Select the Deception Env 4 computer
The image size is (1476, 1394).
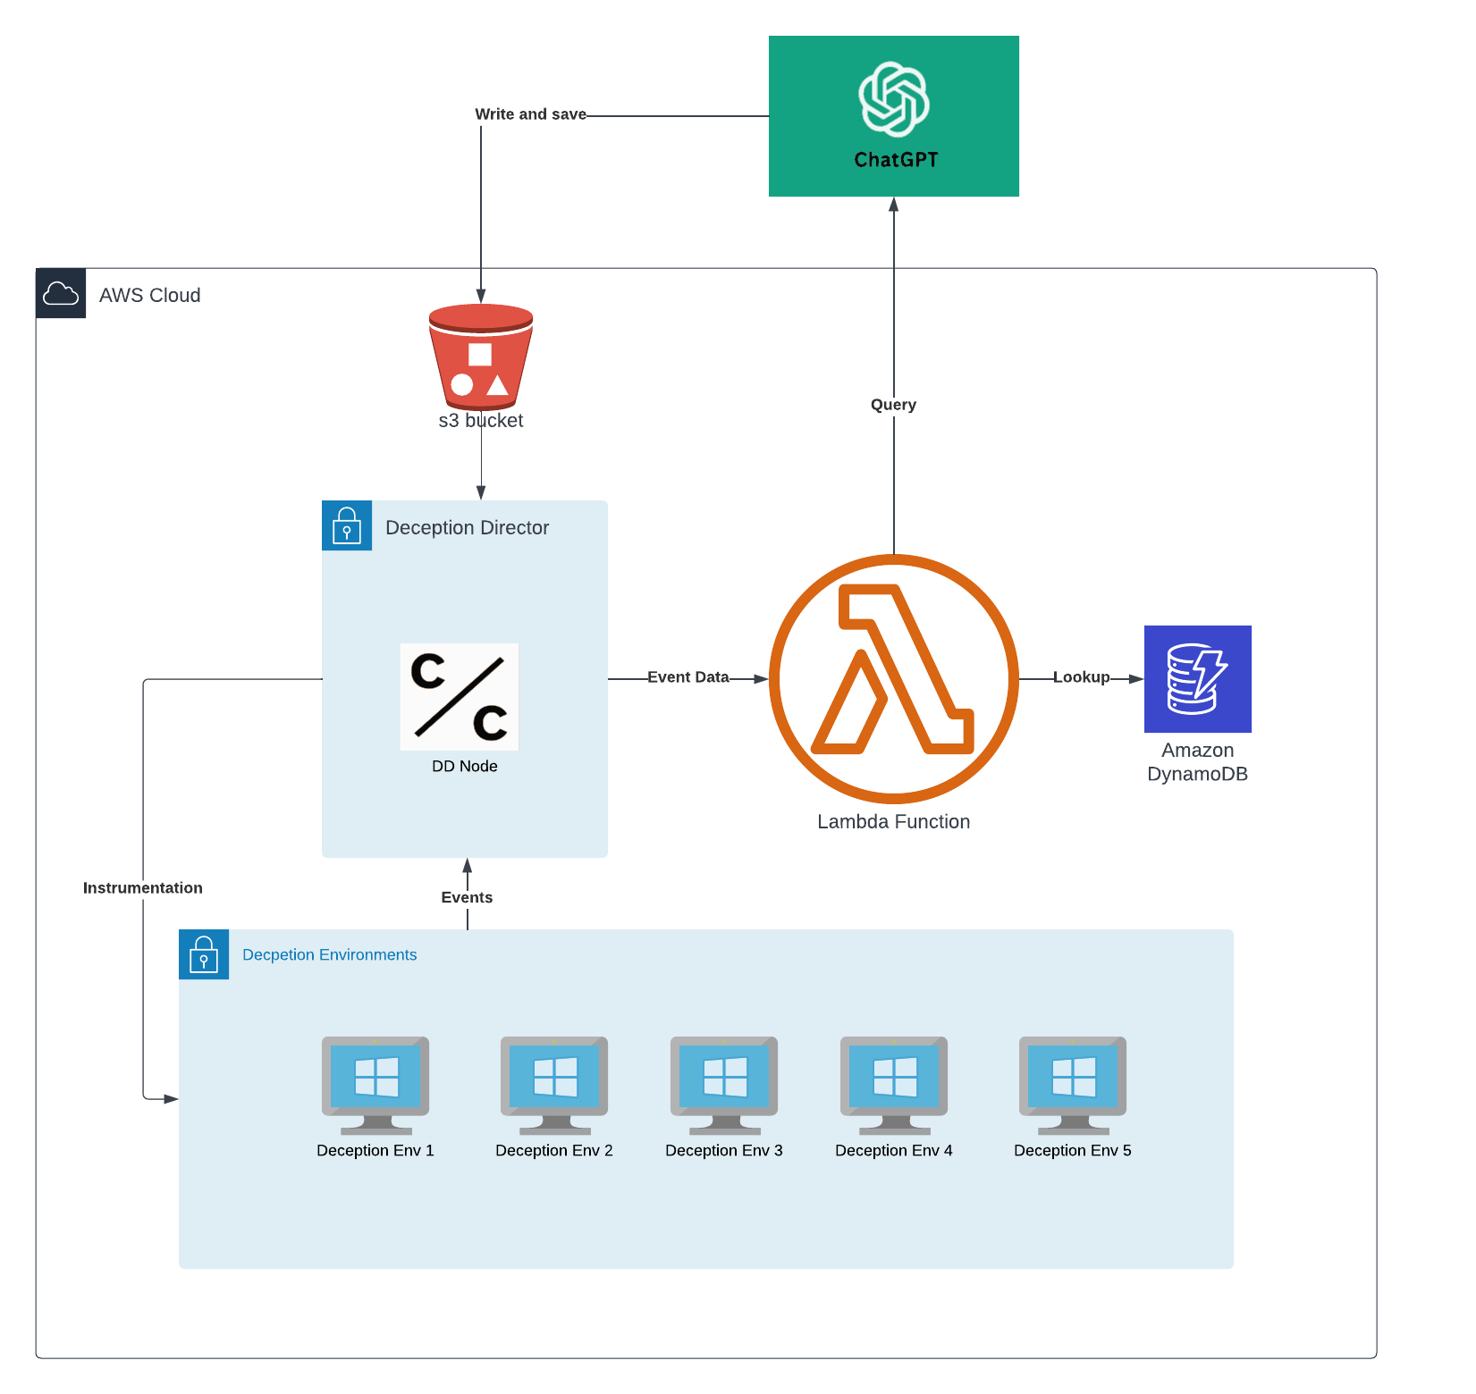(x=894, y=1085)
